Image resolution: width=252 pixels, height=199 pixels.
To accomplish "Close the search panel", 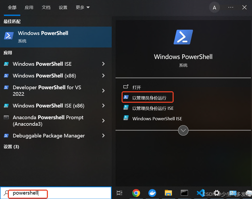I will (244, 7).
